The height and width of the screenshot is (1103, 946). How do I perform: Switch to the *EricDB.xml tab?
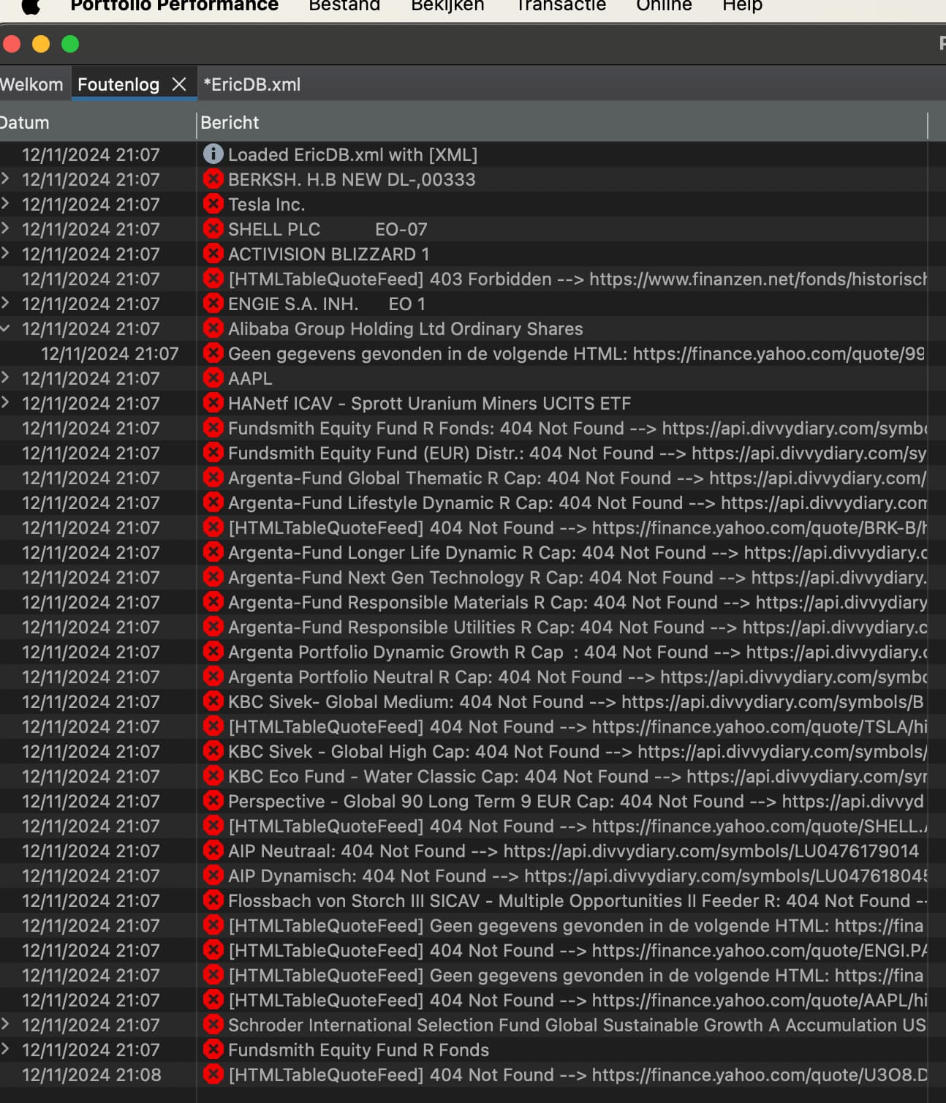pyautogui.click(x=251, y=84)
